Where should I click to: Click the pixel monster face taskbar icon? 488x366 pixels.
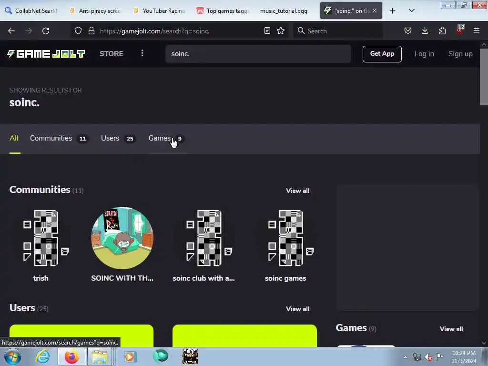(x=190, y=356)
